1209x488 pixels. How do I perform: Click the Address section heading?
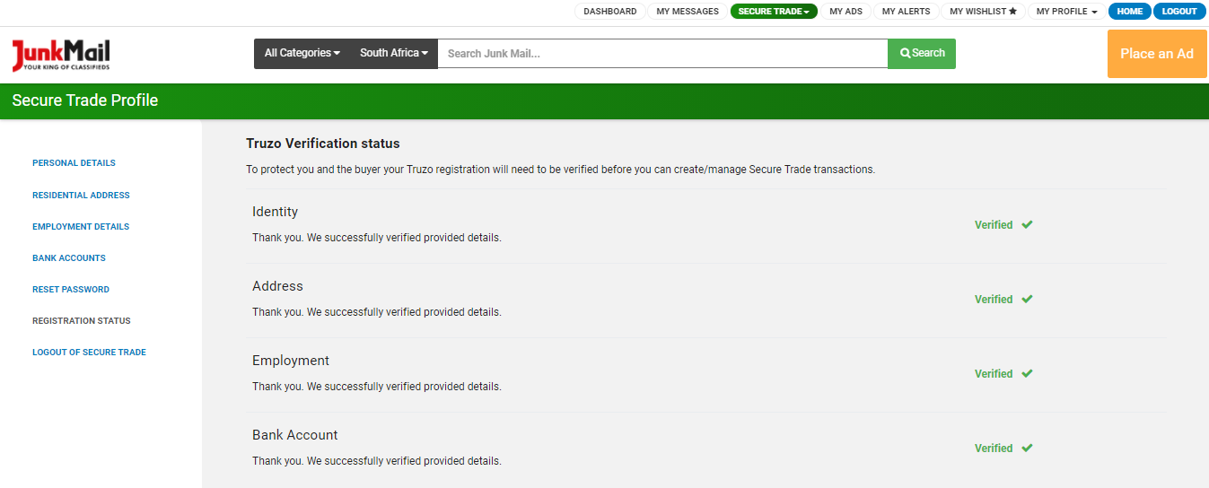(277, 286)
